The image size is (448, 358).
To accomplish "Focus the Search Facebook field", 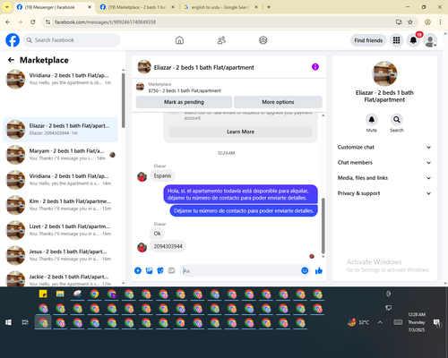I will click(72, 40).
